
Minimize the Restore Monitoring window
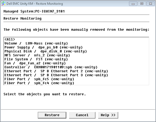click(x=133, y=4)
